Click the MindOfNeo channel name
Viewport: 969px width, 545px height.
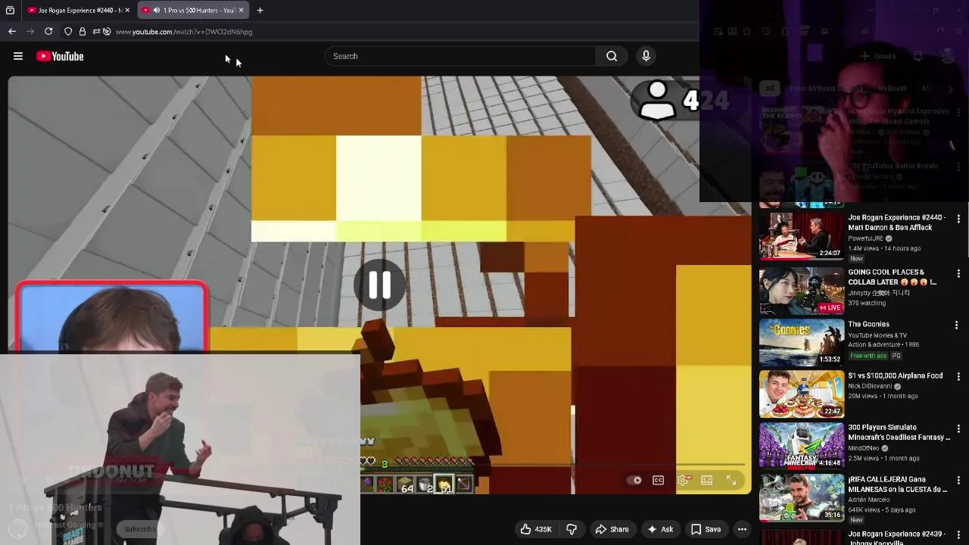click(863, 448)
